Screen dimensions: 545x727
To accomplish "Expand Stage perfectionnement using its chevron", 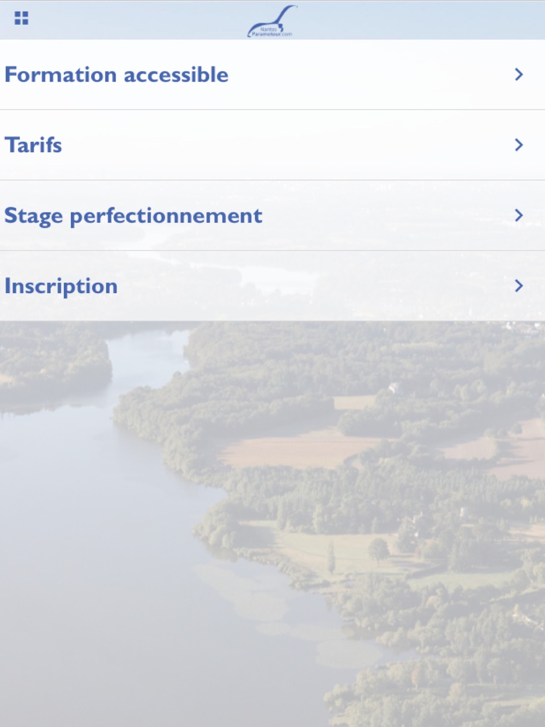I will tap(519, 216).
